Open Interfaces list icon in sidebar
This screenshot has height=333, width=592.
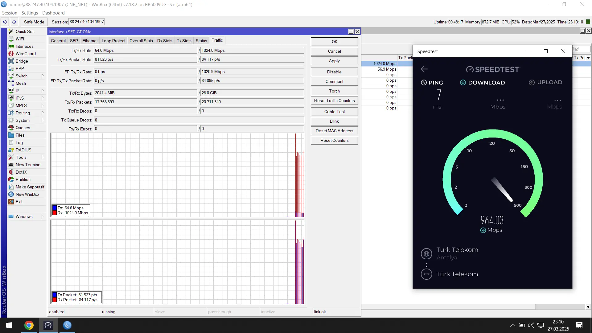(x=11, y=46)
